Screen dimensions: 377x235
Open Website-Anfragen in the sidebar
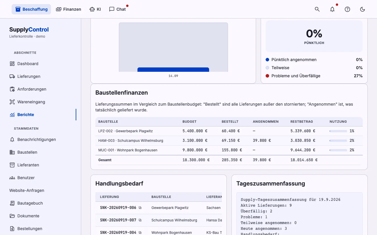coord(27,190)
